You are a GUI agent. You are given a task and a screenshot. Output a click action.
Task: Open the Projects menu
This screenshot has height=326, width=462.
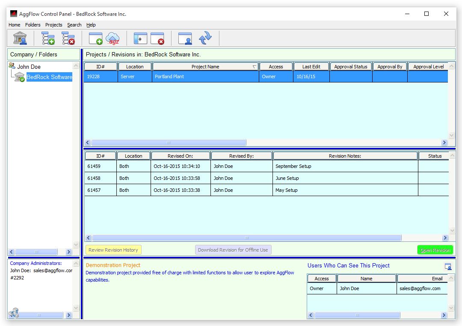pyautogui.click(x=53, y=25)
